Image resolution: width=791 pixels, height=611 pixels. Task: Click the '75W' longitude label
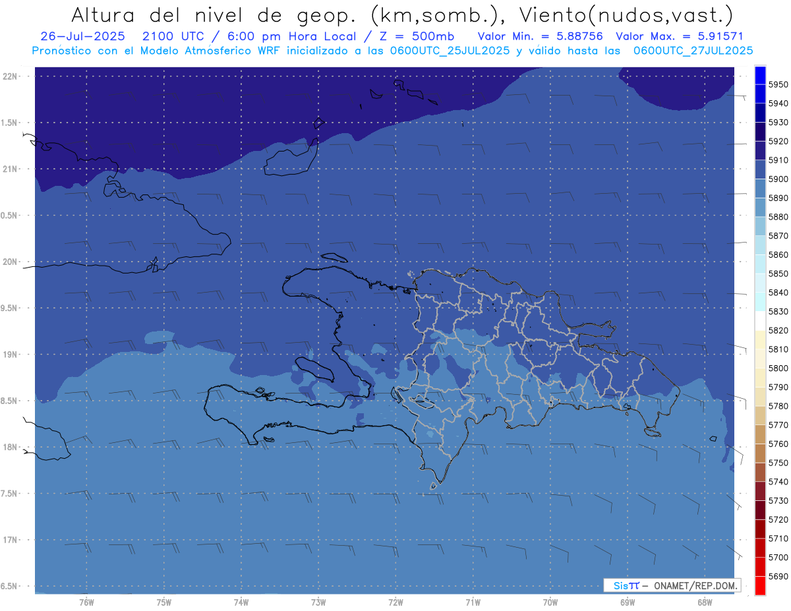point(163,602)
